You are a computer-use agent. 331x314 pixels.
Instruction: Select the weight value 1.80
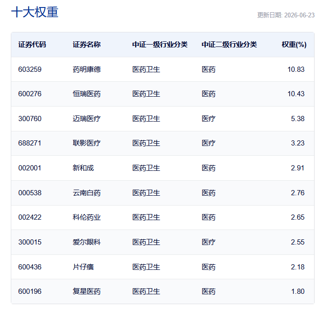tap(298, 292)
